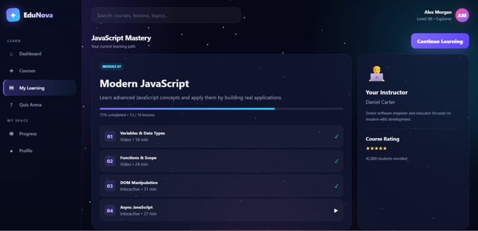Click the Level 08 • Explorer text
This screenshot has height=231, width=478.
[434, 19]
